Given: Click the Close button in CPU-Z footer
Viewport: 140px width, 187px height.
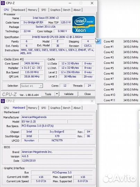Looking at the screenshot, I should click(87, 94).
